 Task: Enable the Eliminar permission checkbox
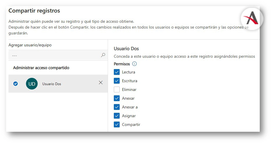coord(117,89)
